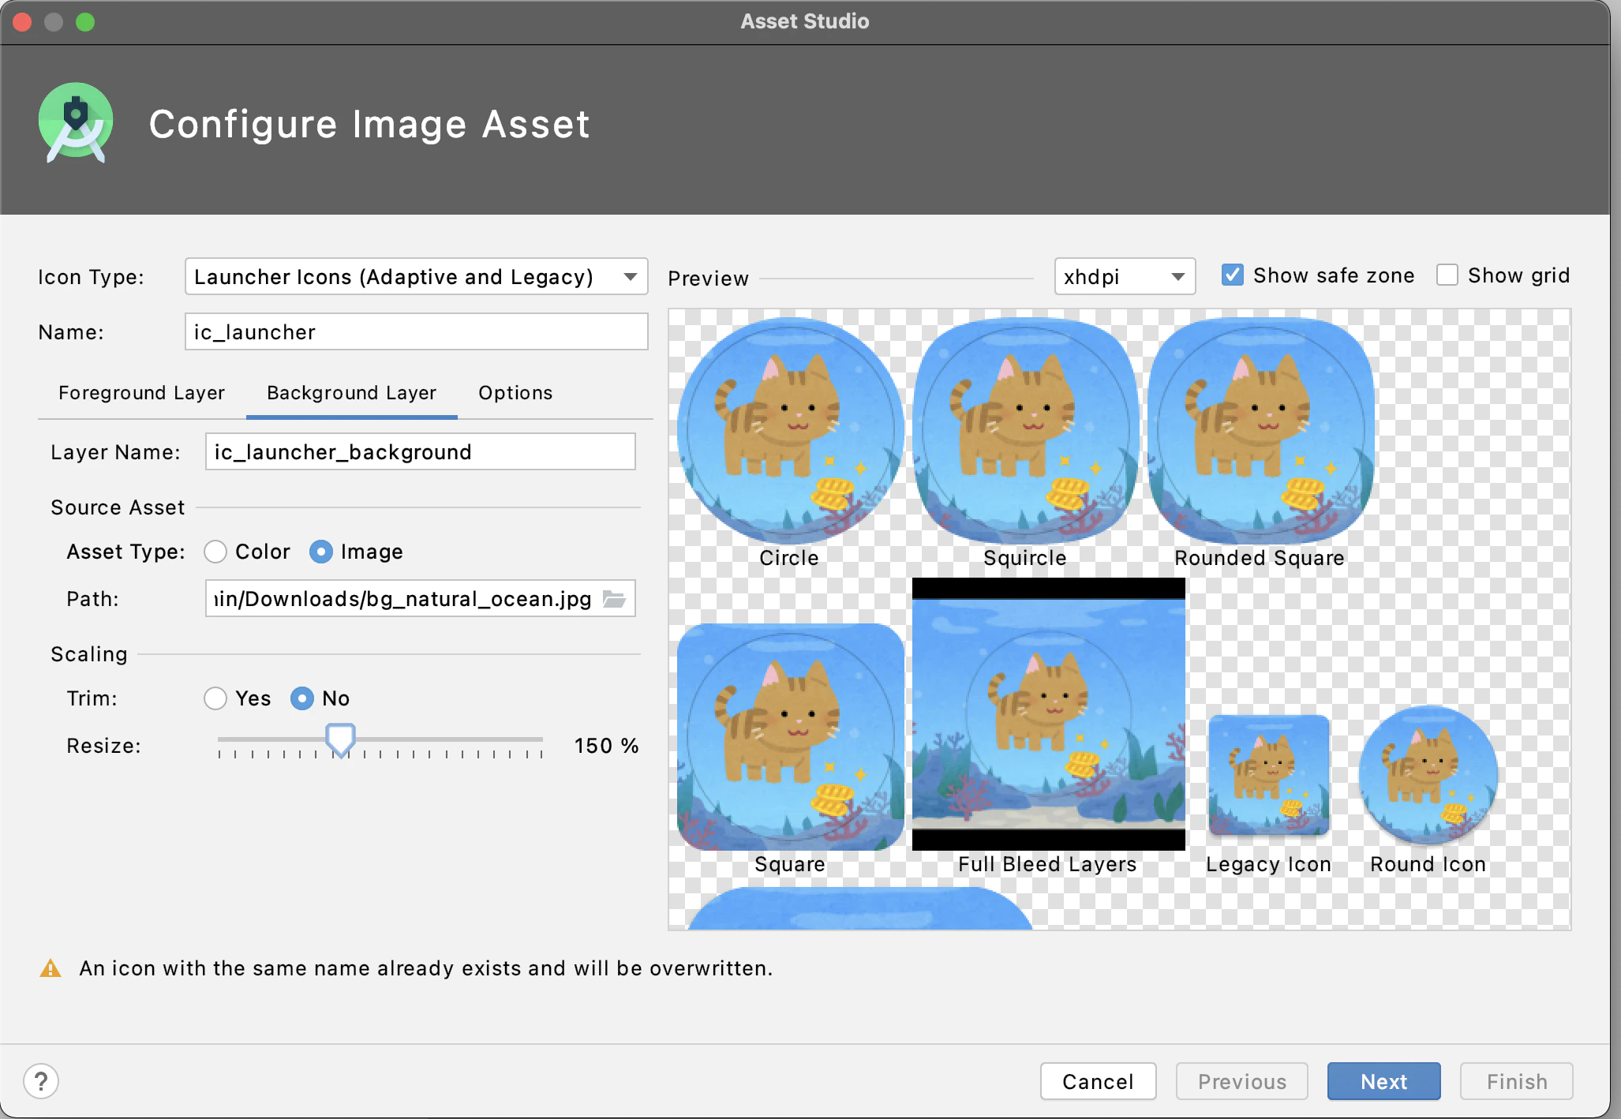
Task: Click the green zoom window button
Action: [85, 22]
